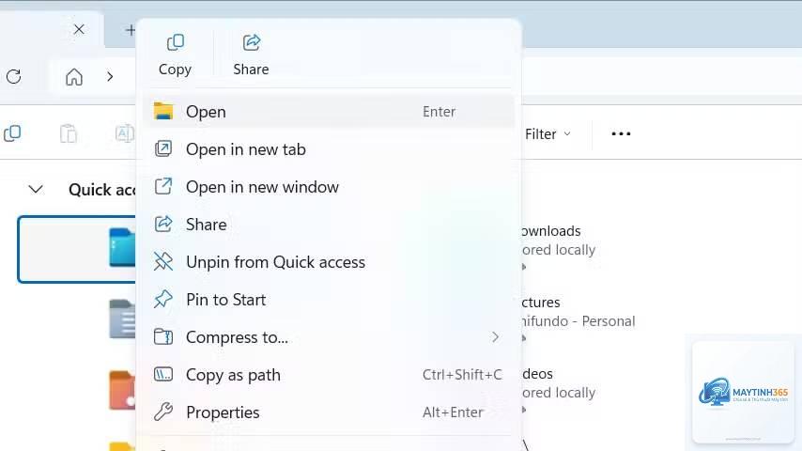Open the Videos folder label

pyautogui.click(x=537, y=374)
